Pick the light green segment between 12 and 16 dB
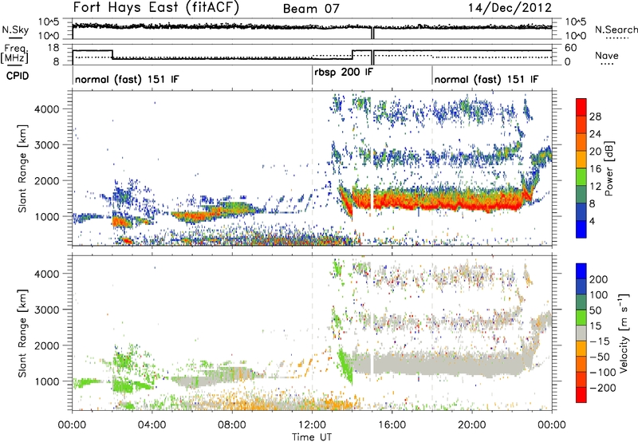Viewport: 638px width, 442px height. point(581,177)
